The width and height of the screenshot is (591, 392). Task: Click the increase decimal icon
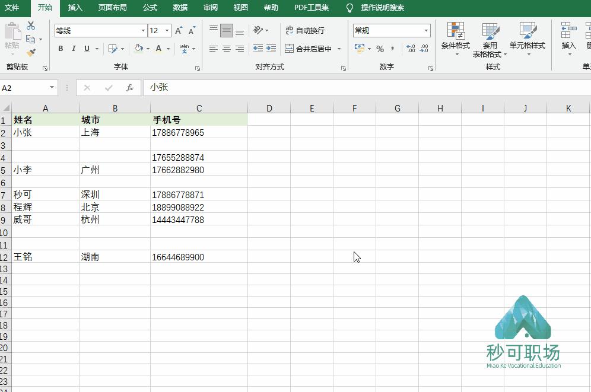(x=411, y=49)
